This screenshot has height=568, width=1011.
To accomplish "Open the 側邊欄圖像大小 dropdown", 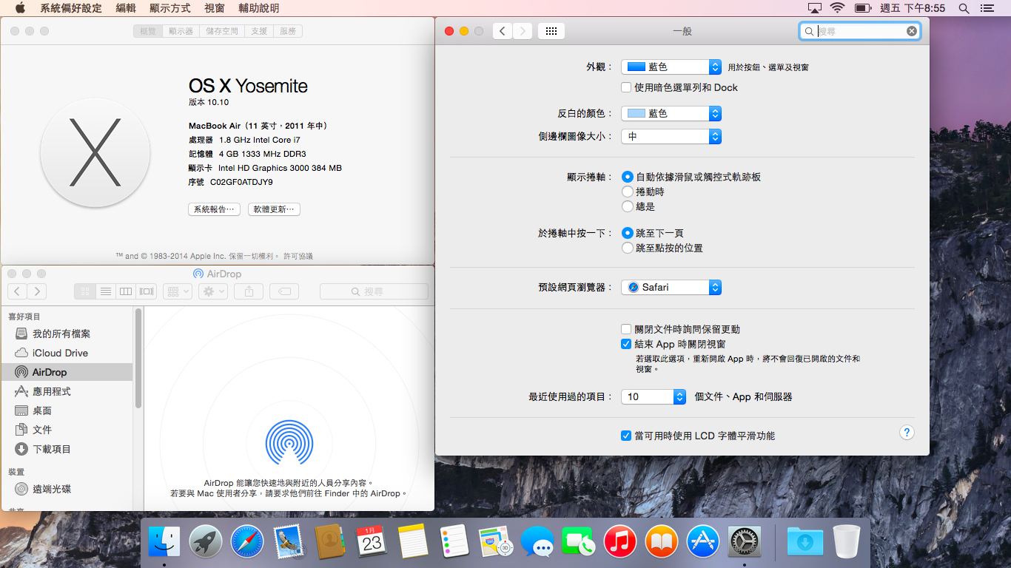I will click(671, 136).
